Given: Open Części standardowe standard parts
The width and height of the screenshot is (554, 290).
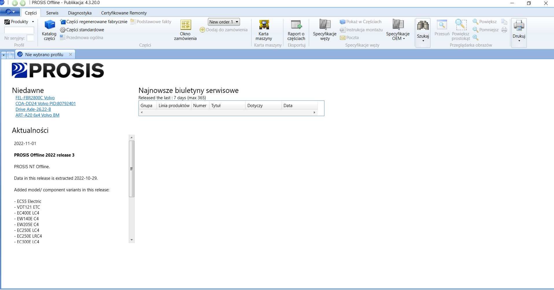Looking at the screenshot, I should coord(82,30).
